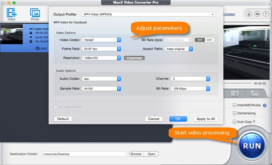The image size is (272, 165).
Task: Open the Frame Rate dropdown
Action: click(101, 49)
